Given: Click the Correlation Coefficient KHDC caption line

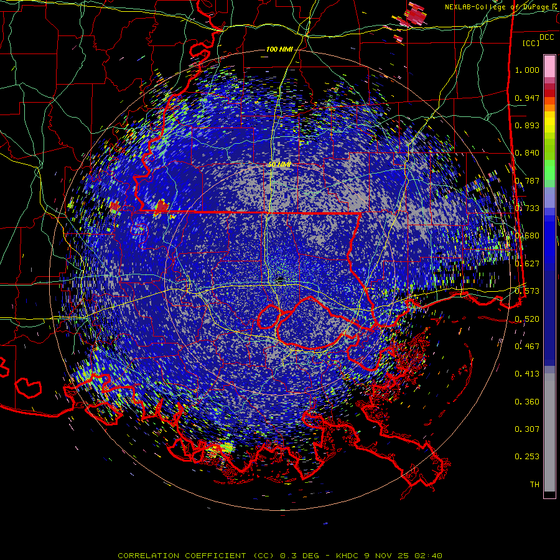Looking at the screenshot, I should click(x=280, y=556).
